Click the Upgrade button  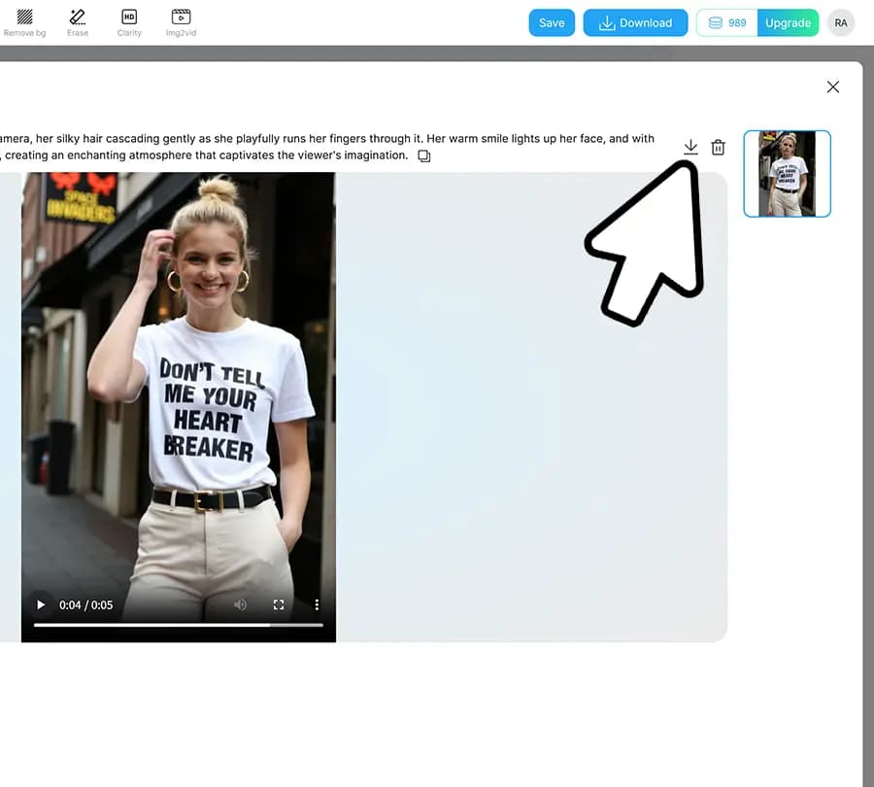coord(788,23)
